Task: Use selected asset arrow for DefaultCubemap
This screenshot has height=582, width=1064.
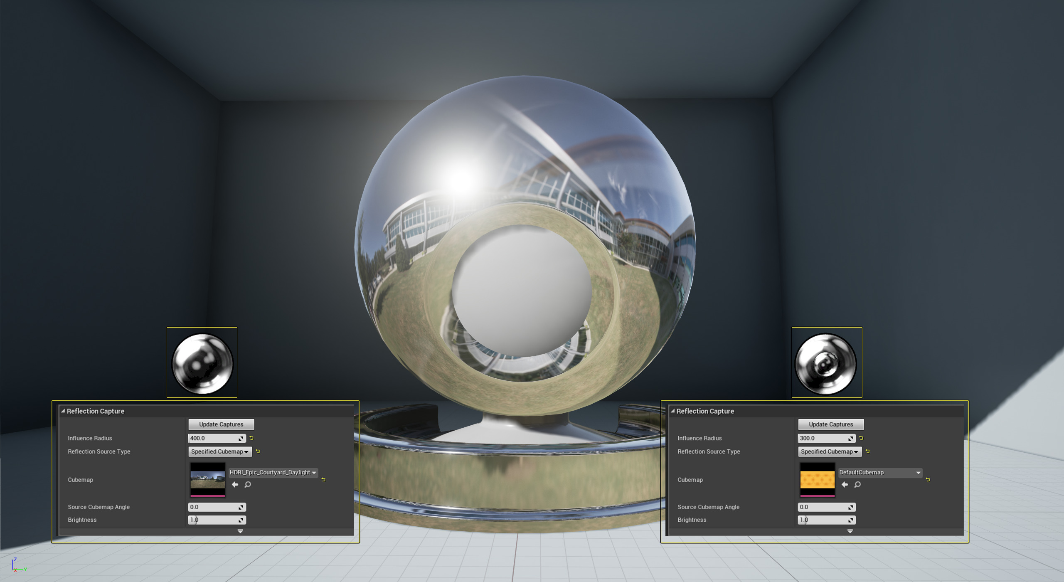Action: (x=845, y=484)
